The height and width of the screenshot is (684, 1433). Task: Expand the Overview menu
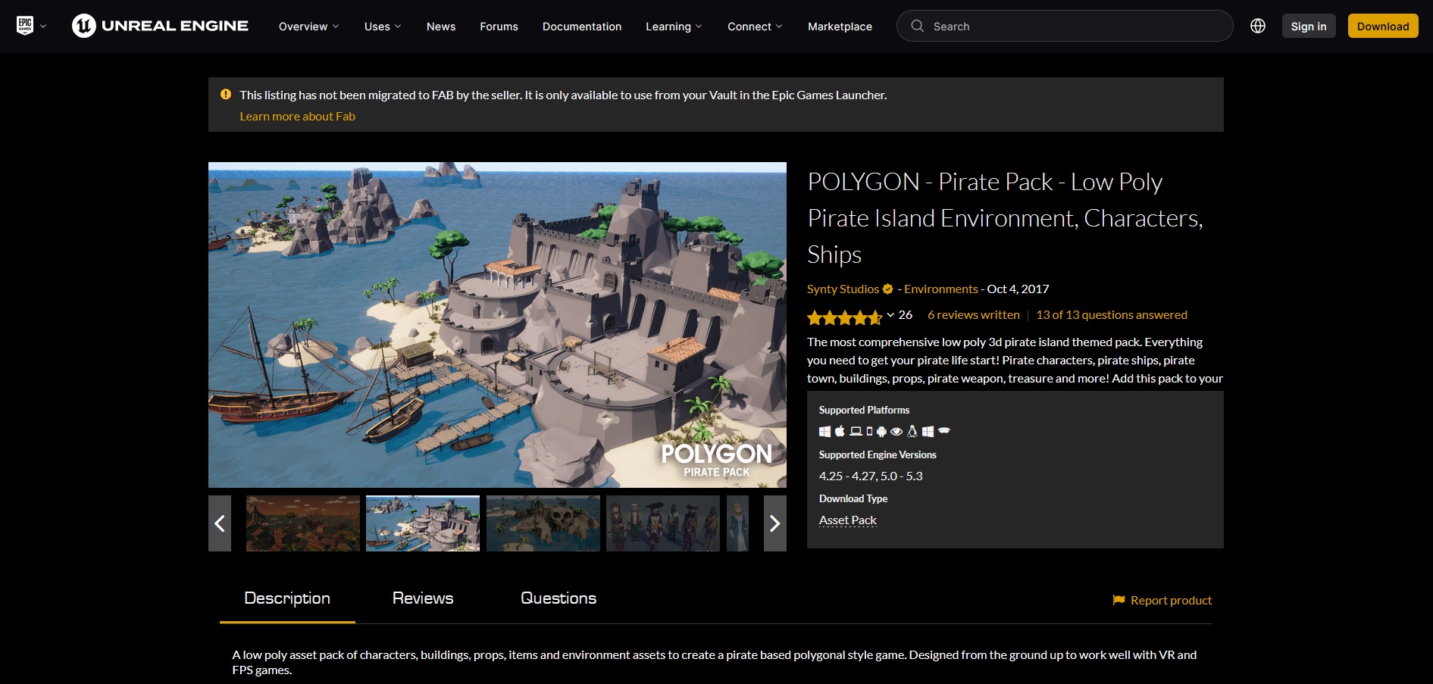[x=308, y=27]
